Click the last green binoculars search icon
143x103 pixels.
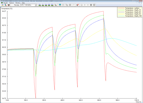click(x=52, y=5)
